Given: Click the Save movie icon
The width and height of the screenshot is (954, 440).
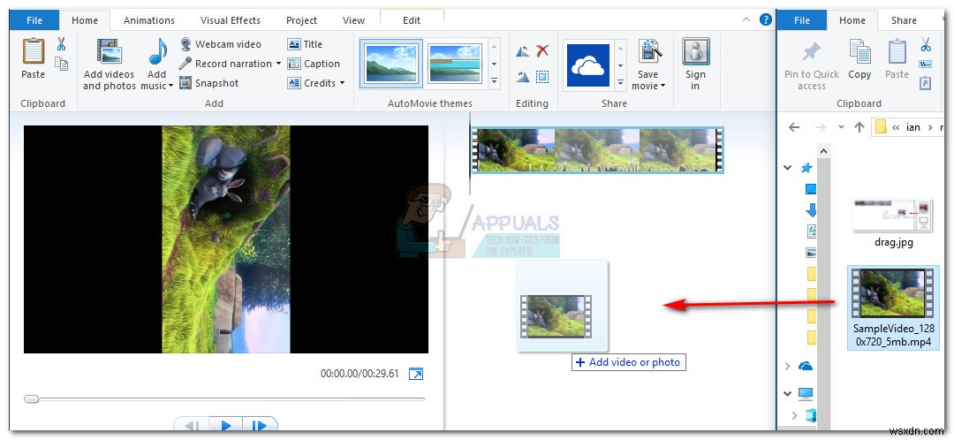Looking at the screenshot, I should pos(648,53).
